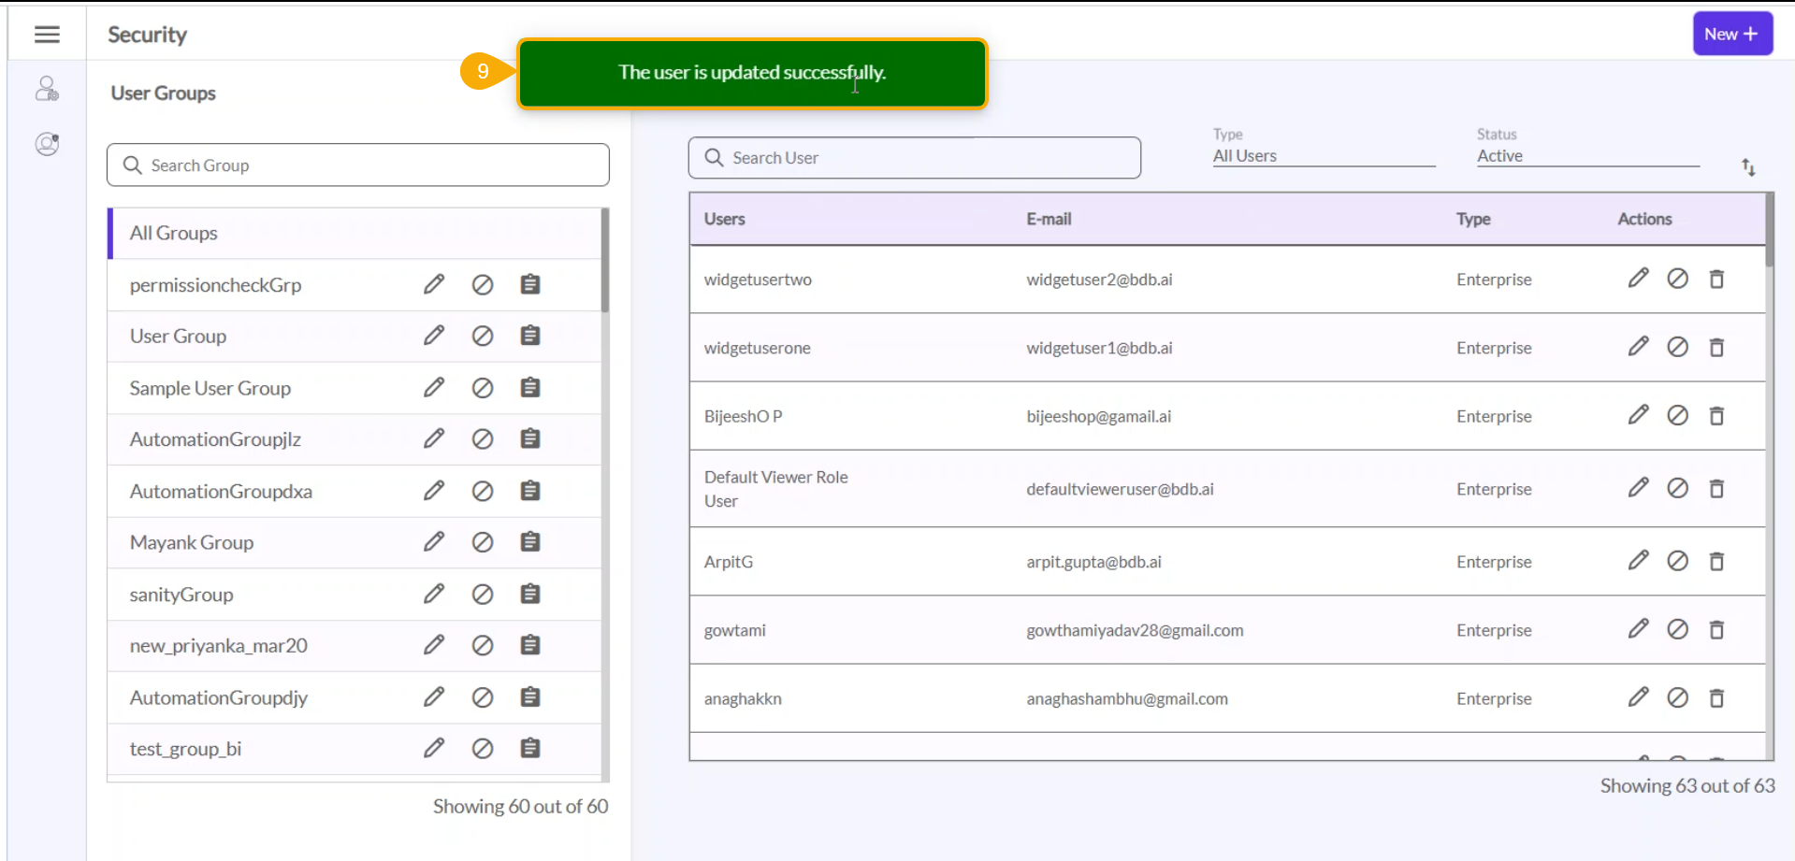Delete the gowtami user
Viewport: 1795px width, 861px height.
[x=1716, y=630]
